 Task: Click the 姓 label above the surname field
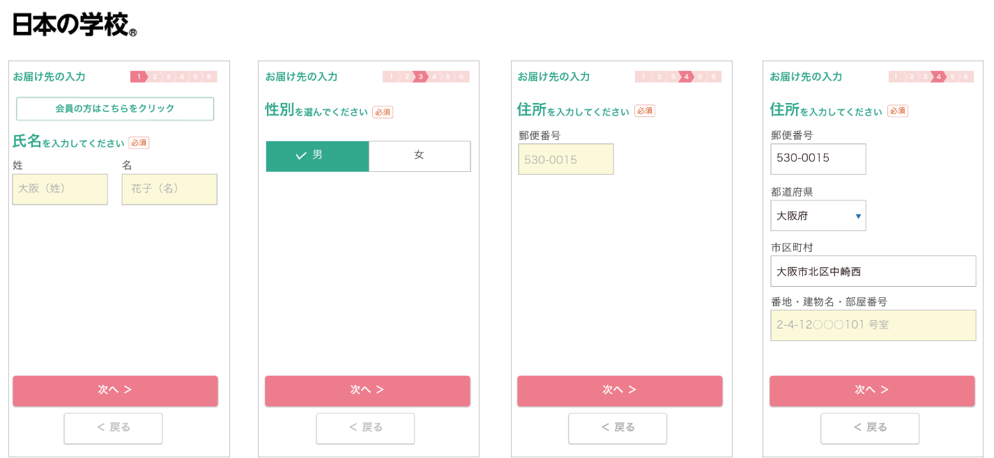pyautogui.click(x=18, y=166)
